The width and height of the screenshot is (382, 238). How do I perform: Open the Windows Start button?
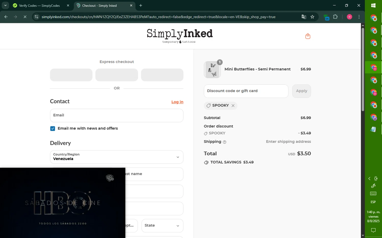click(x=373, y=5)
